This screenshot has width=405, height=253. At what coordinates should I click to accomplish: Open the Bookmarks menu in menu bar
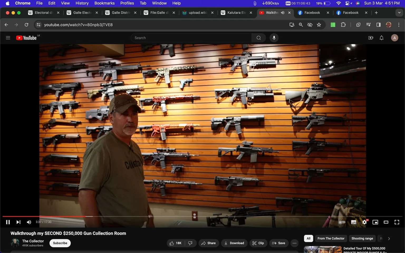104,3
